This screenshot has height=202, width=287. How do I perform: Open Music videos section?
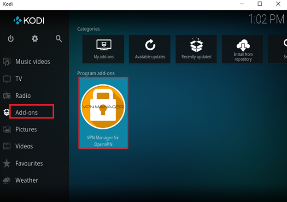[33, 62]
